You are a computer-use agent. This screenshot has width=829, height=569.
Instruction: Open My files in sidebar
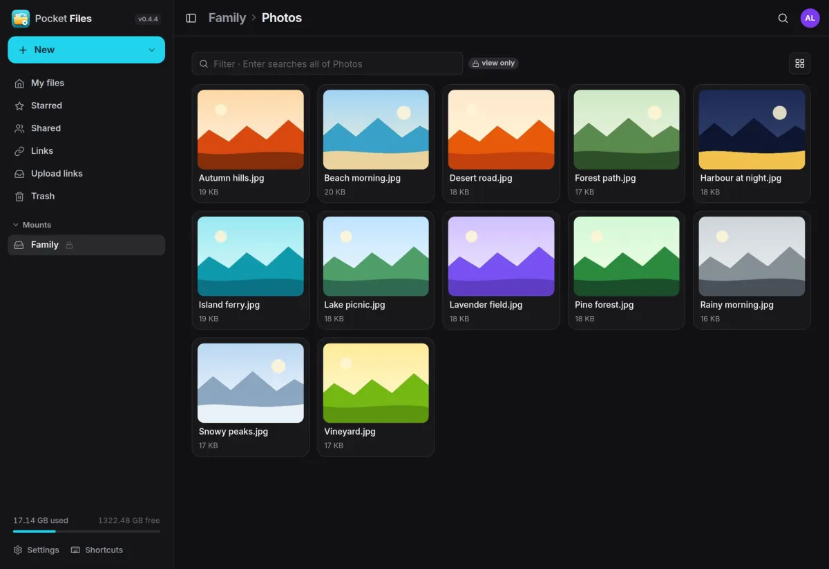(86, 83)
